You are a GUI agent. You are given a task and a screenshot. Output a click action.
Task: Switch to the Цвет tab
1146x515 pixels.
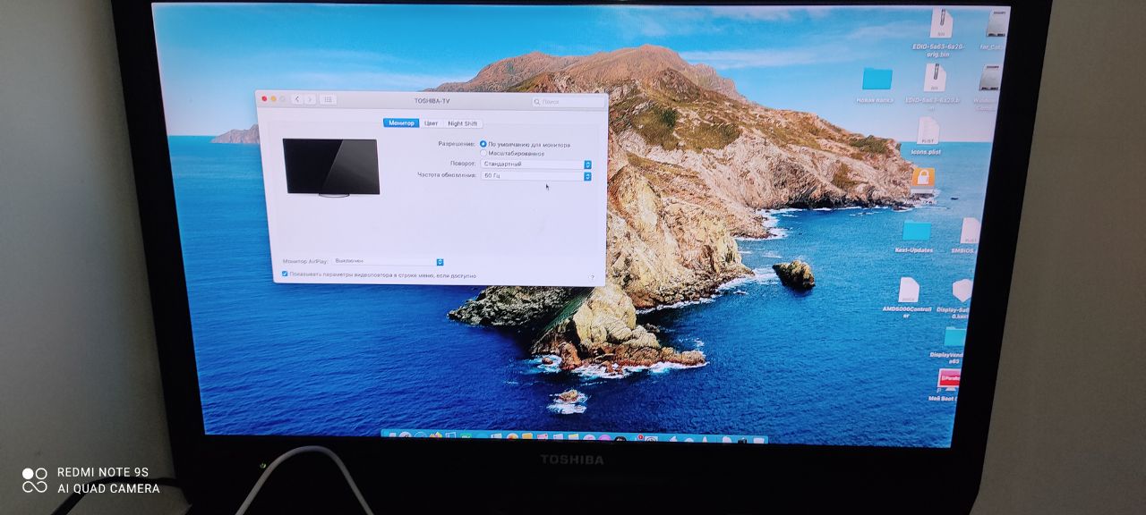coord(432,123)
